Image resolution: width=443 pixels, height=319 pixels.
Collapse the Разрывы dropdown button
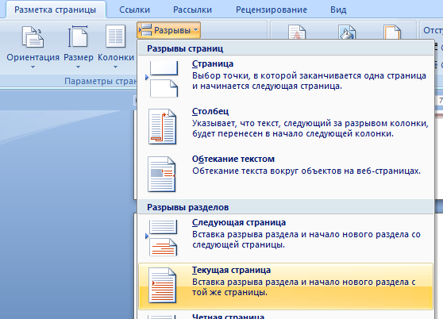[x=168, y=30]
